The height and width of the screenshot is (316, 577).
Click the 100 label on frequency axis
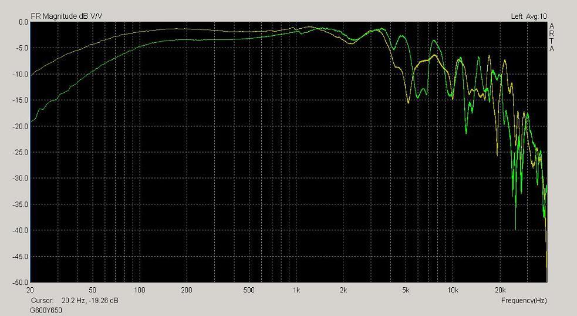(139, 290)
